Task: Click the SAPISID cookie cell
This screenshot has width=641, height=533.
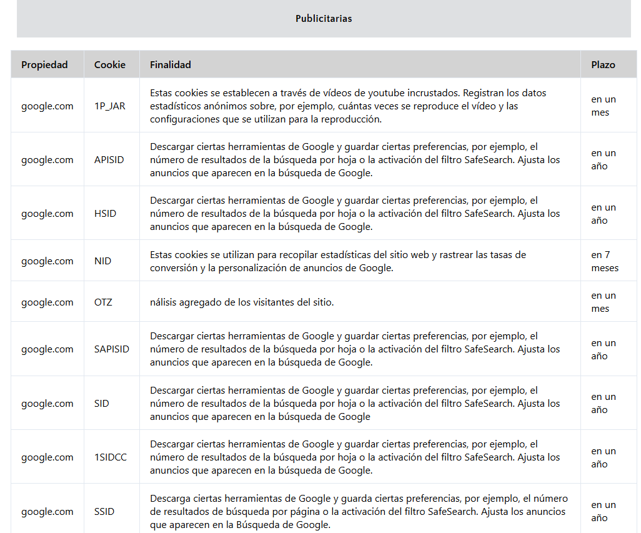Action: click(x=112, y=349)
